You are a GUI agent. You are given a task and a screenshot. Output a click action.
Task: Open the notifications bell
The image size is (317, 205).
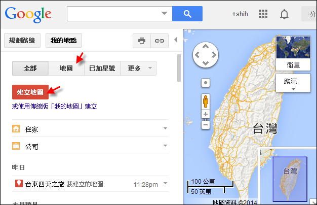[284, 14]
